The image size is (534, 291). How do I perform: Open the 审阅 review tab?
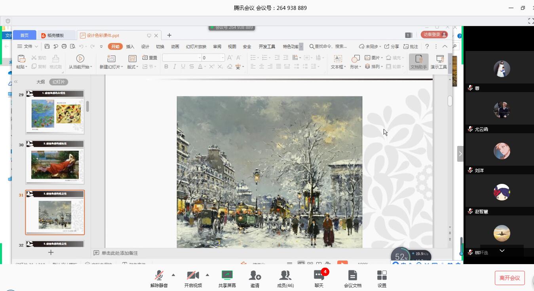pos(217,47)
